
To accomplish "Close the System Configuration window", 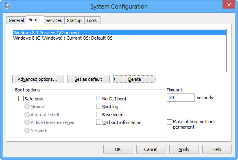I will (x=229, y=4).
